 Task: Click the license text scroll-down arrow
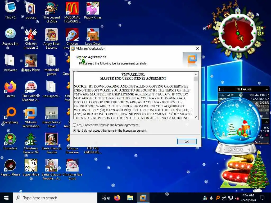(196, 117)
